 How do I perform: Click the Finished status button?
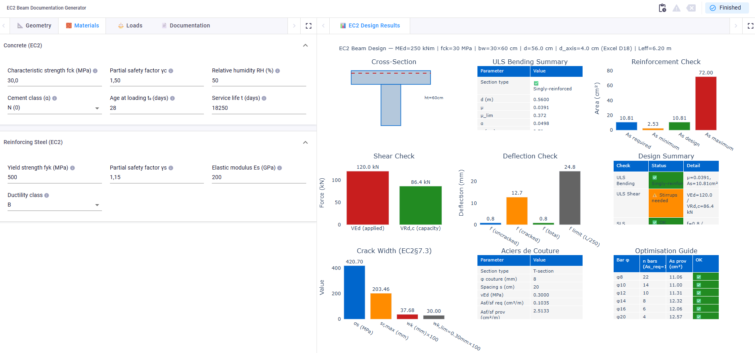click(726, 8)
